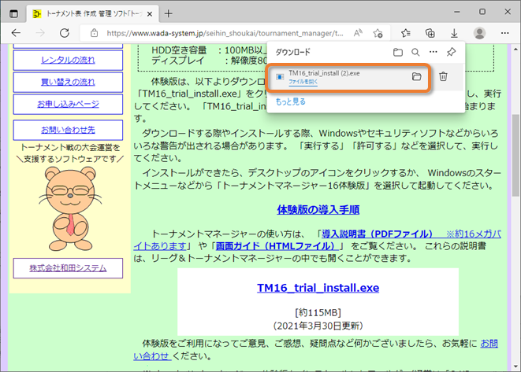Click the TM16_trial_install.exe download link

coord(318,288)
